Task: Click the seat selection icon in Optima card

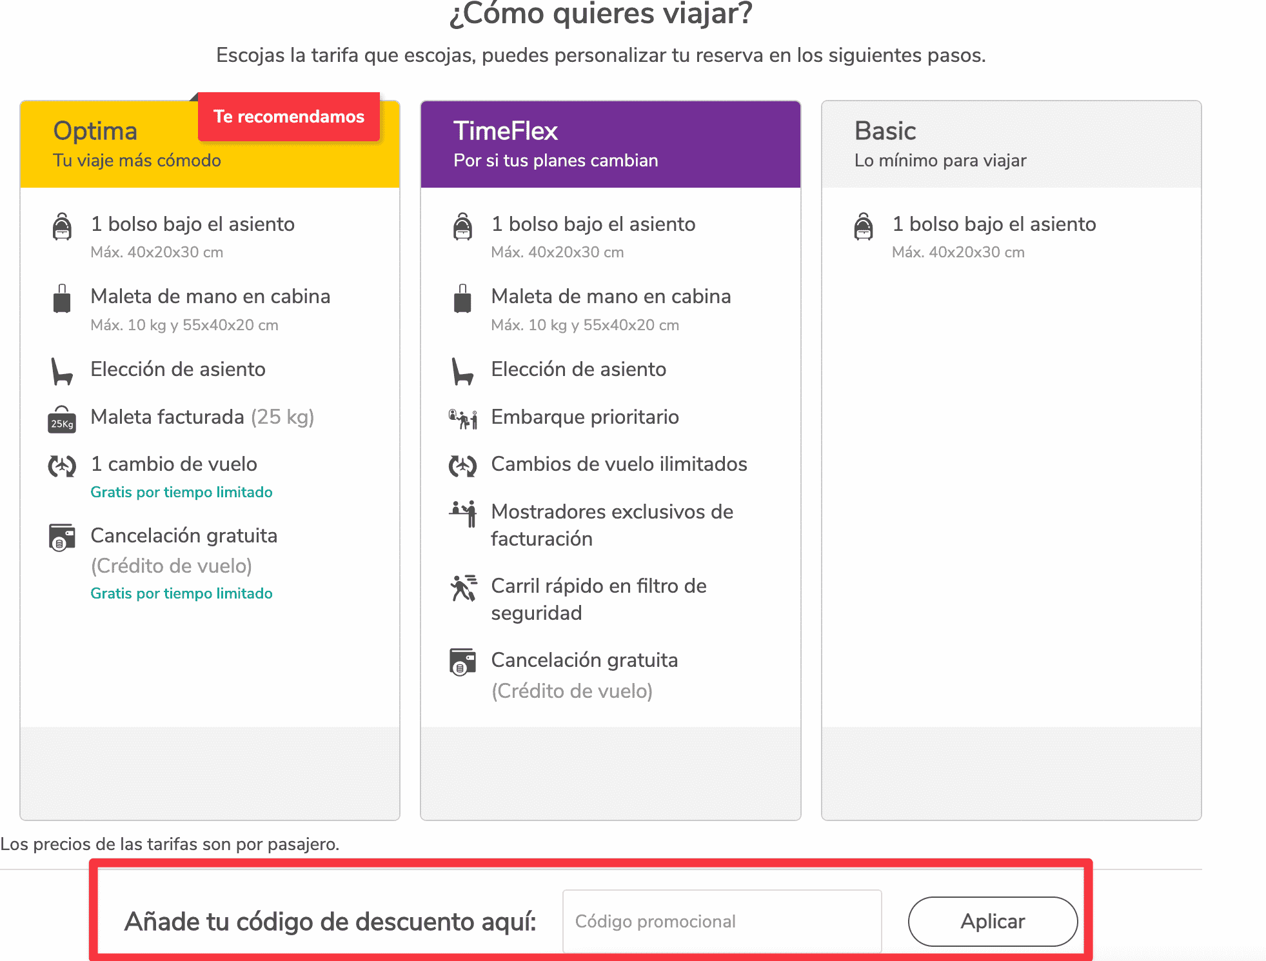Action: click(61, 373)
